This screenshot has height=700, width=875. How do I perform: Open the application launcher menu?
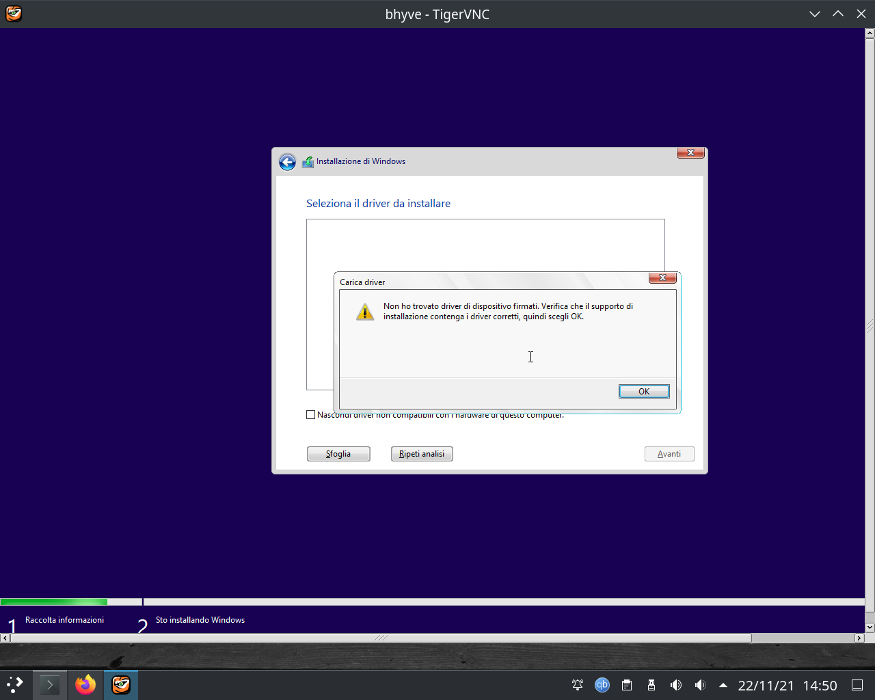14,685
